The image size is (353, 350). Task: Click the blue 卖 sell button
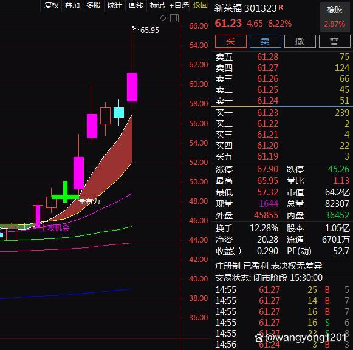tap(266, 41)
